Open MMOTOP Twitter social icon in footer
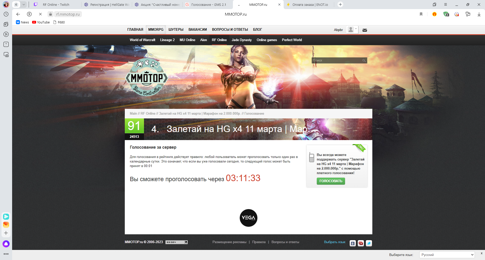This screenshot has height=260, width=485. point(369,243)
